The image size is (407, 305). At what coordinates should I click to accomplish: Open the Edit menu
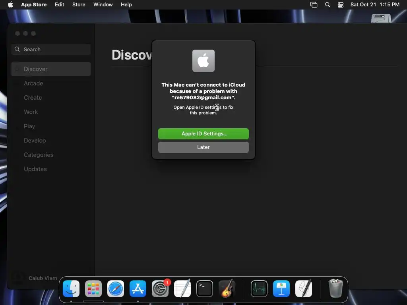click(60, 4)
